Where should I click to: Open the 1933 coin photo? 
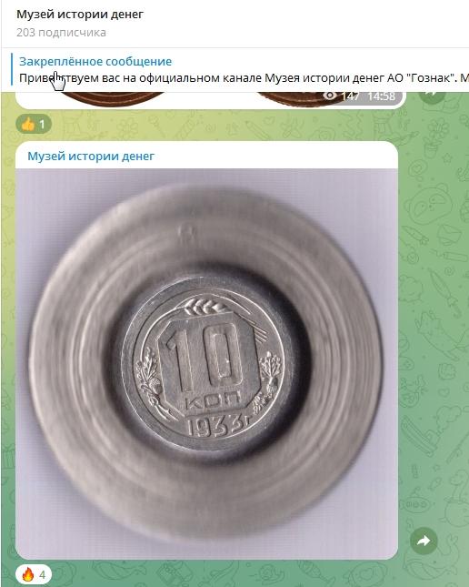[206, 363]
